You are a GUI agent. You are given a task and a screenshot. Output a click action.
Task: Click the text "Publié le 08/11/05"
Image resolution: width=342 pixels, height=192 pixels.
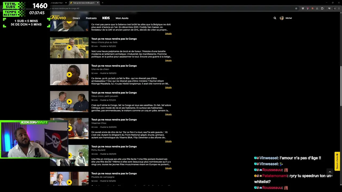click(x=108, y=154)
